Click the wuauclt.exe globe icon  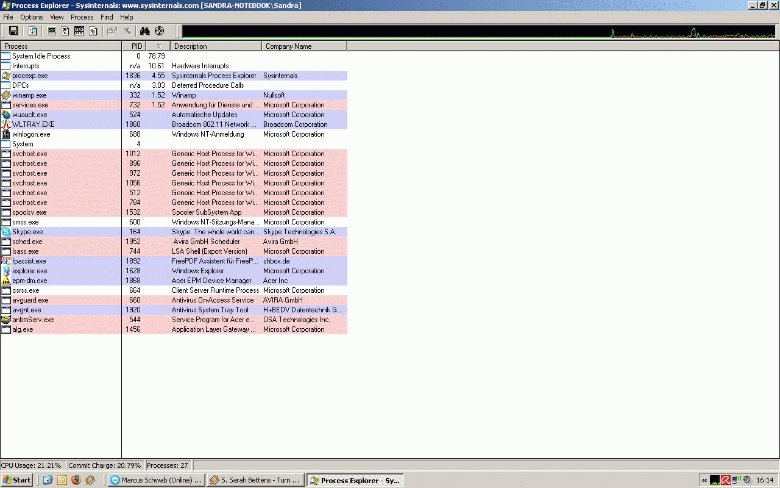6,115
